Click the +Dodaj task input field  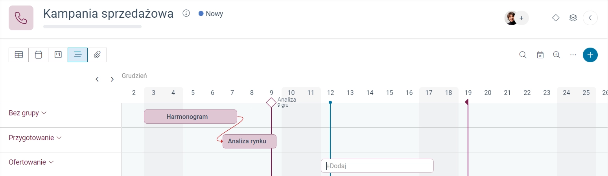tap(377, 166)
